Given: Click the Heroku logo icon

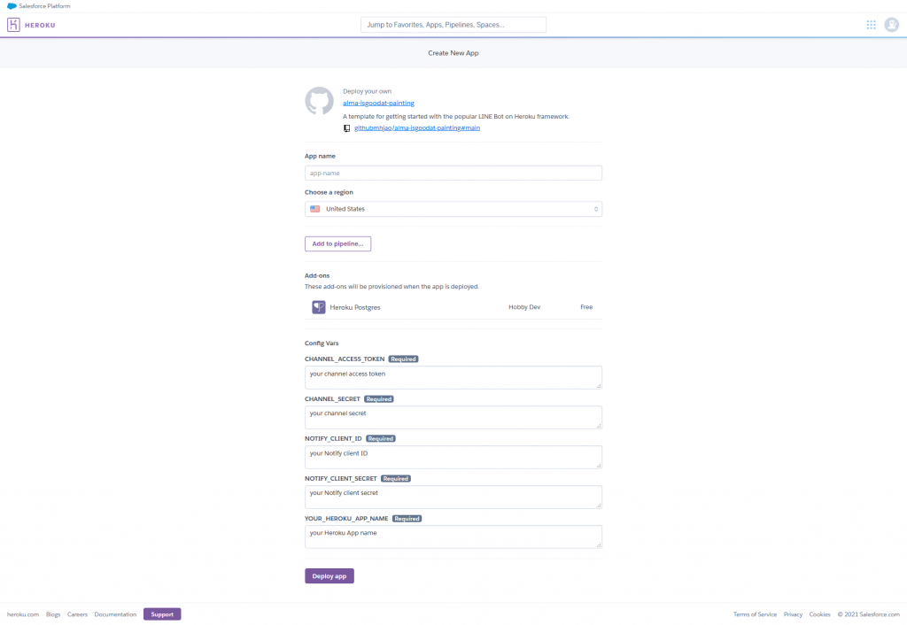Looking at the screenshot, I should pos(13,25).
